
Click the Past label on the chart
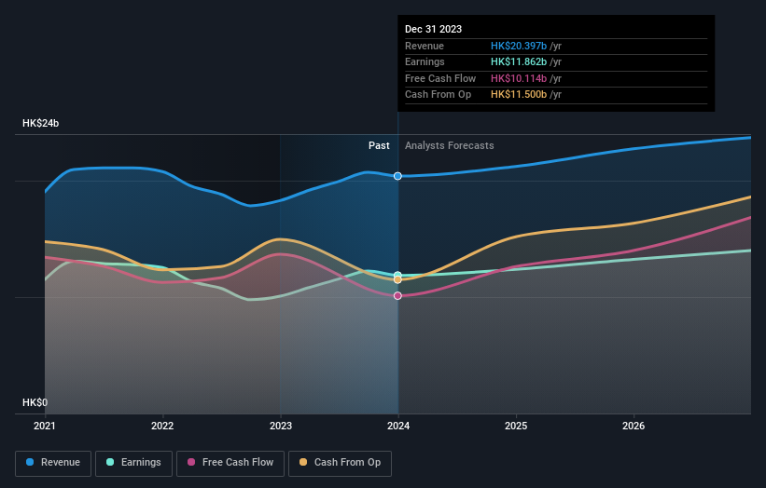click(x=379, y=146)
